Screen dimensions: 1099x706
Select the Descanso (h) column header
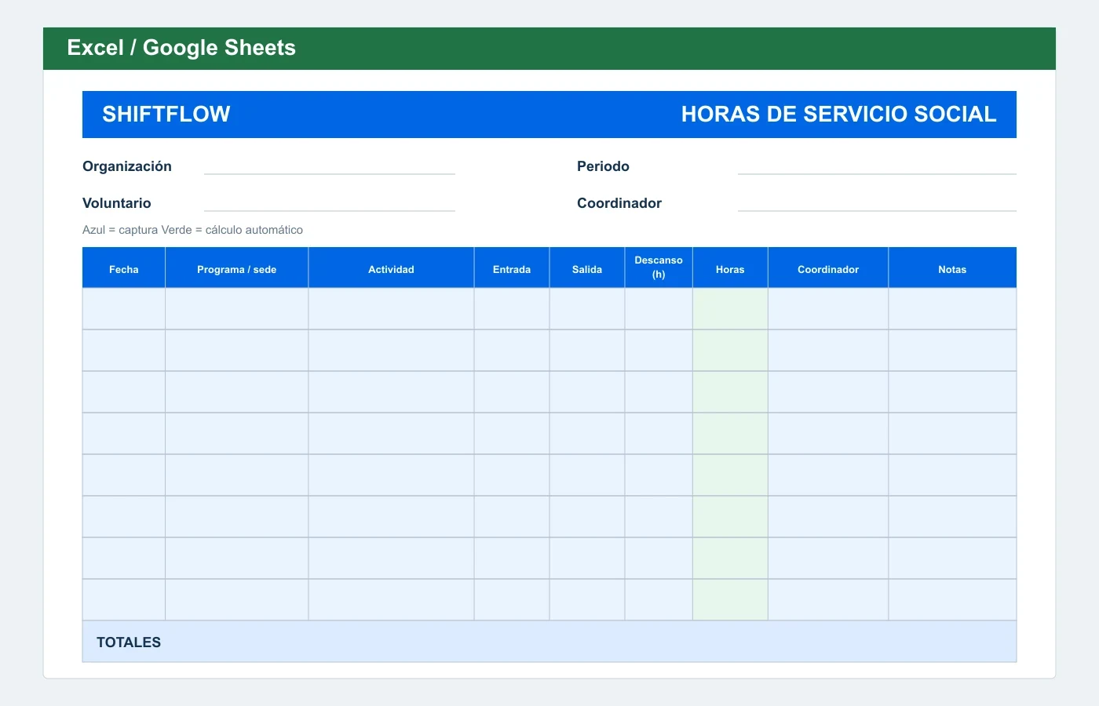tap(659, 268)
